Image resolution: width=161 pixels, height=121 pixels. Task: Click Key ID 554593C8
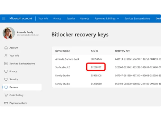pyautogui.click(x=96, y=76)
